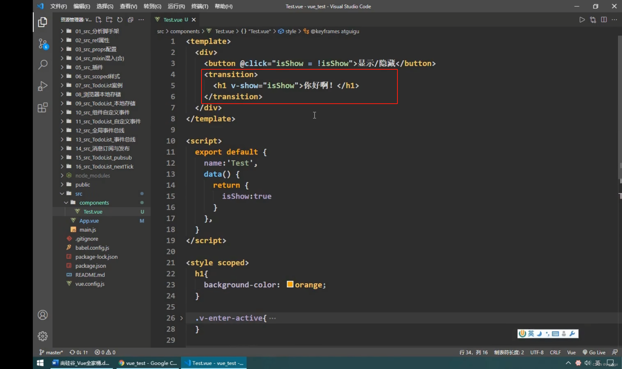Click the master branch indicator

(51, 352)
